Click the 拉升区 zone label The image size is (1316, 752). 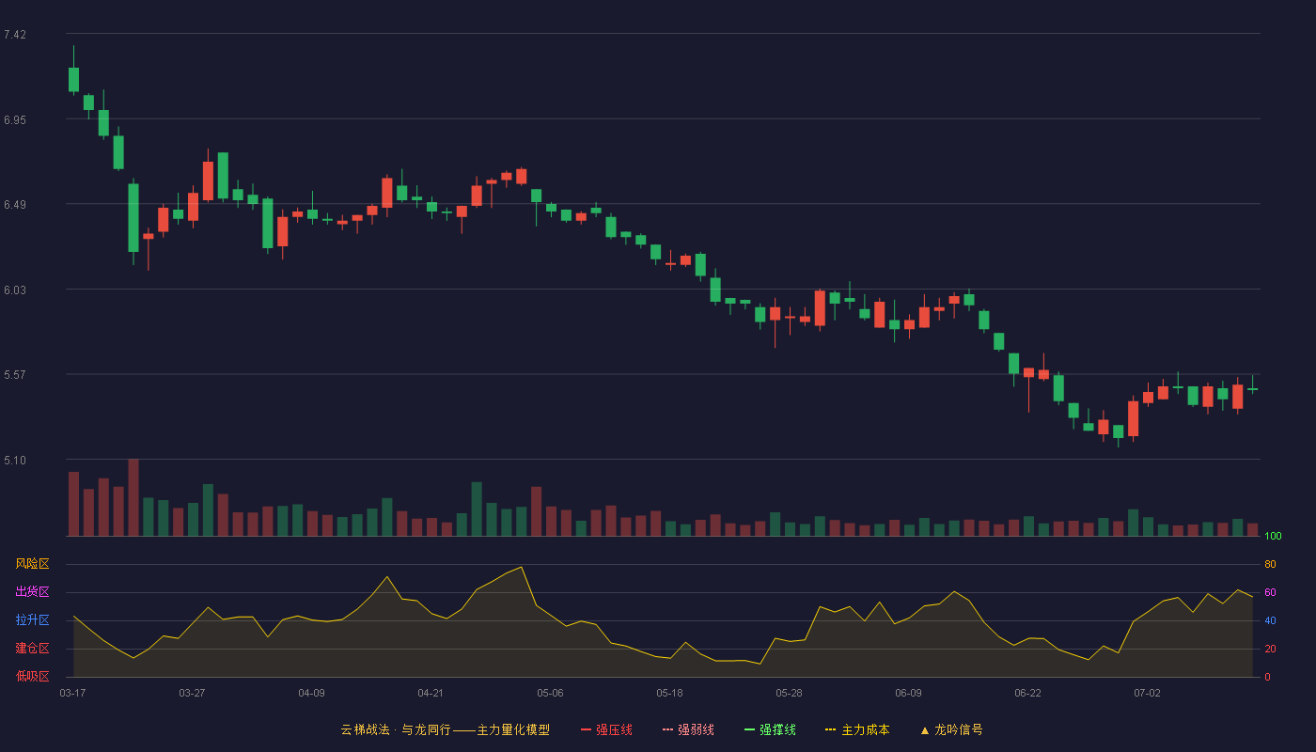[32, 620]
